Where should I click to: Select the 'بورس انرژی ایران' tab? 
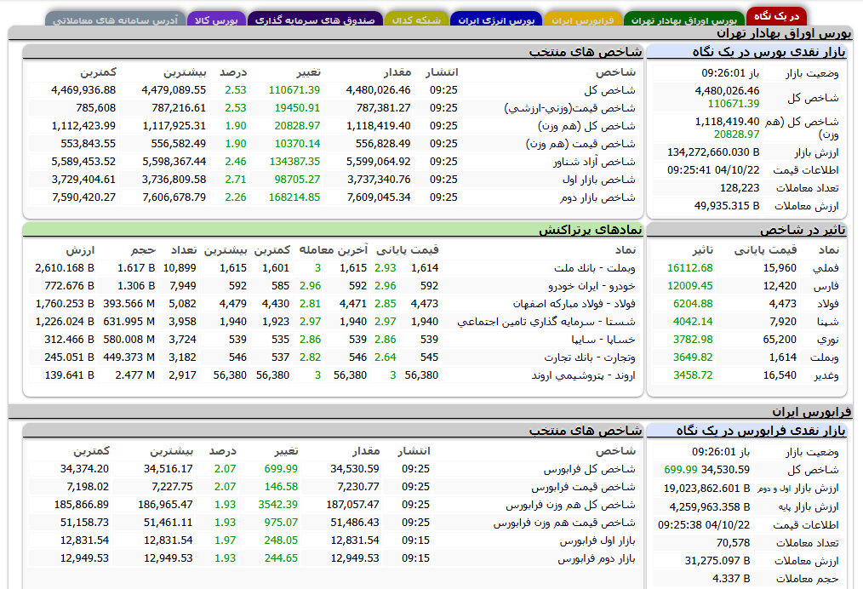coord(496,19)
